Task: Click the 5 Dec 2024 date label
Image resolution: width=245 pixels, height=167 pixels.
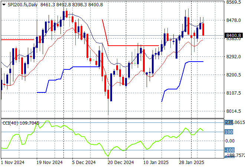Action: click(84, 163)
